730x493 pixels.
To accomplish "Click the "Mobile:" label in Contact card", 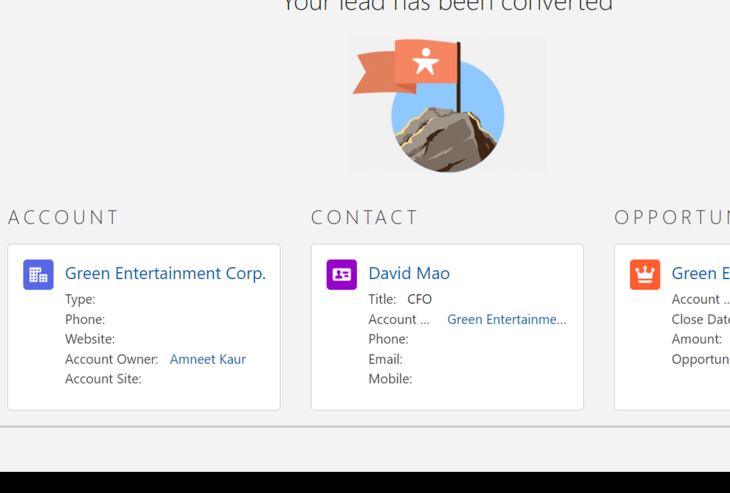I will pos(390,379).
